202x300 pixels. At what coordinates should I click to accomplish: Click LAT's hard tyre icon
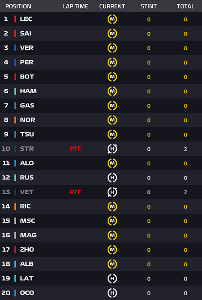112,279
